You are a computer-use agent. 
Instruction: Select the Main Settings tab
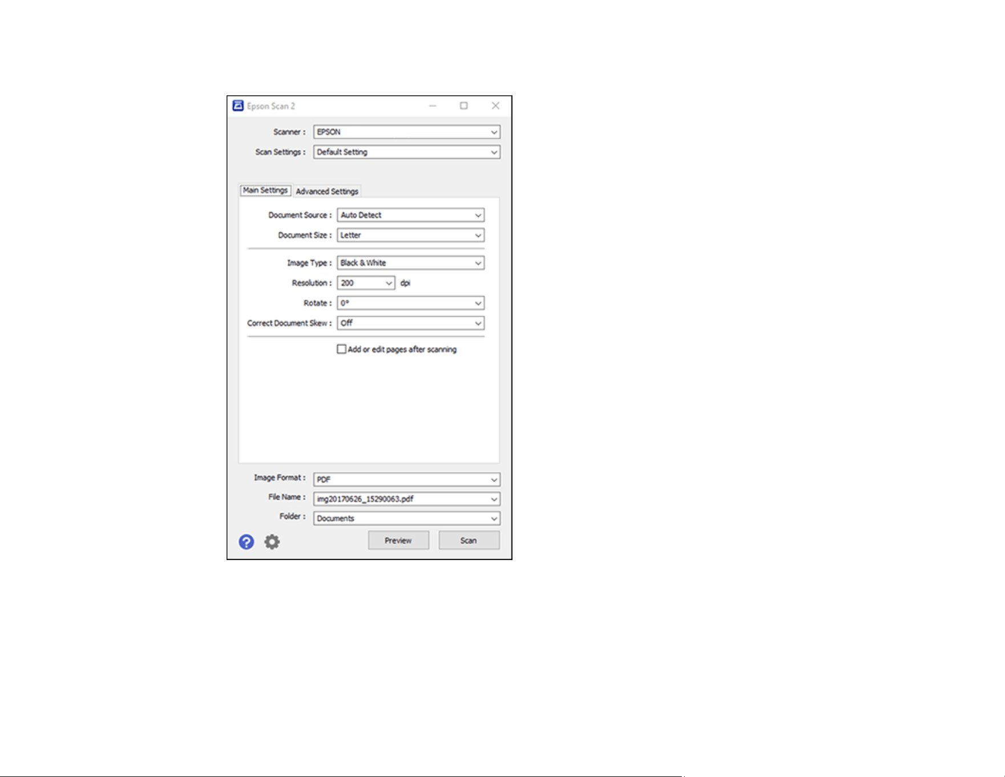[265, 190]
